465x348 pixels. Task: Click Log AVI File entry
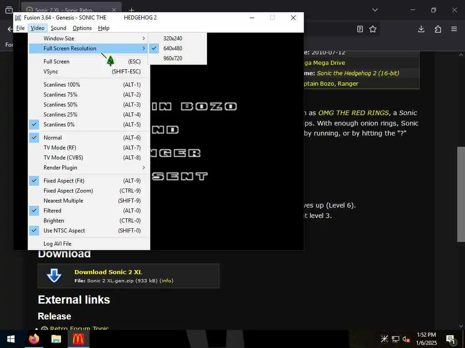tap(89, 244)
